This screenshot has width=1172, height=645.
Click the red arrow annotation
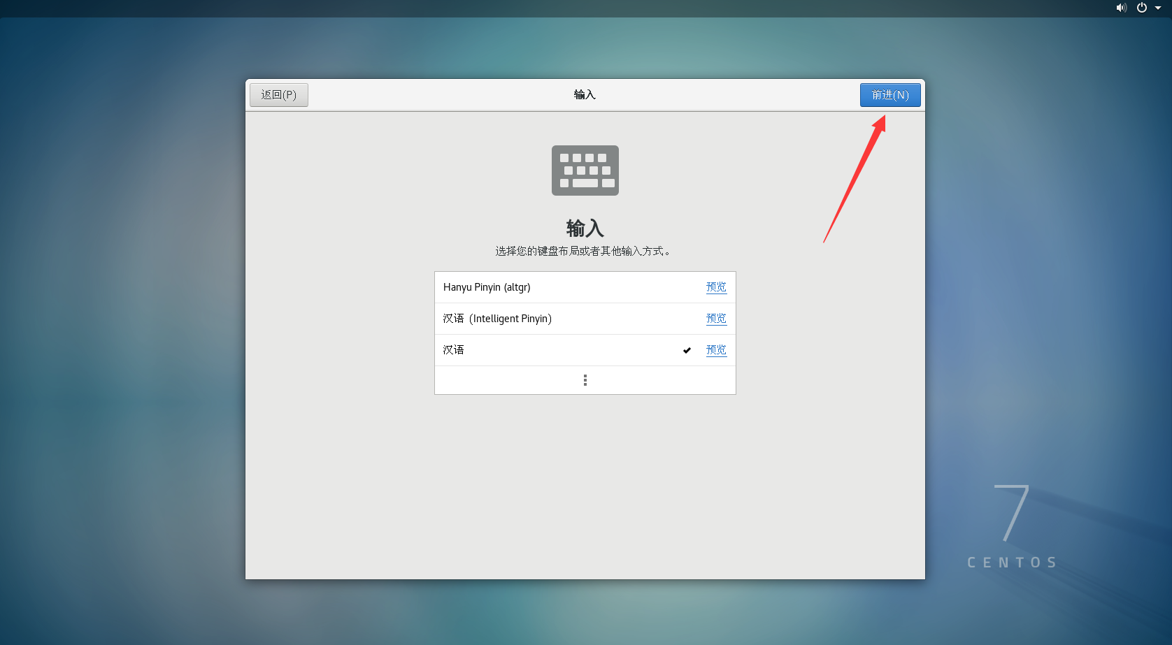855,179
